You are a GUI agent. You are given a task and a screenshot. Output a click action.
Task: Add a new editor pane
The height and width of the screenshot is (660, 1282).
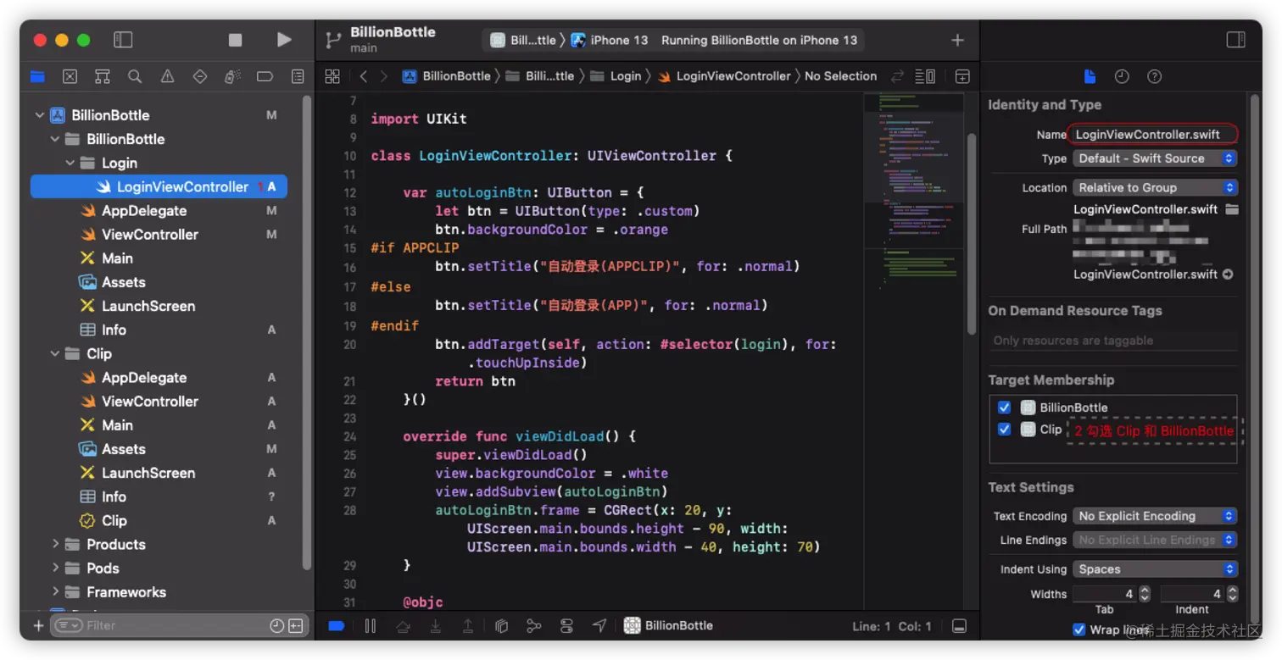click(x=962, y=76)
